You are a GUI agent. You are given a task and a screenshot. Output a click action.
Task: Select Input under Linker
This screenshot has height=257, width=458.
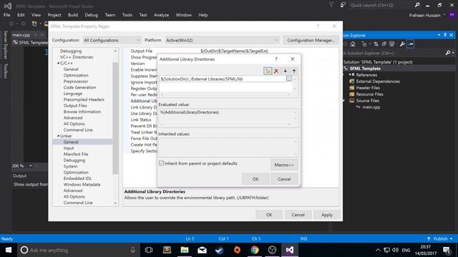pos(69,148)
